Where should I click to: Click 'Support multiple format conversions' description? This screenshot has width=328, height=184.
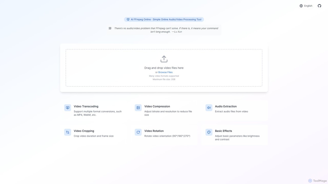pos(98,113)
